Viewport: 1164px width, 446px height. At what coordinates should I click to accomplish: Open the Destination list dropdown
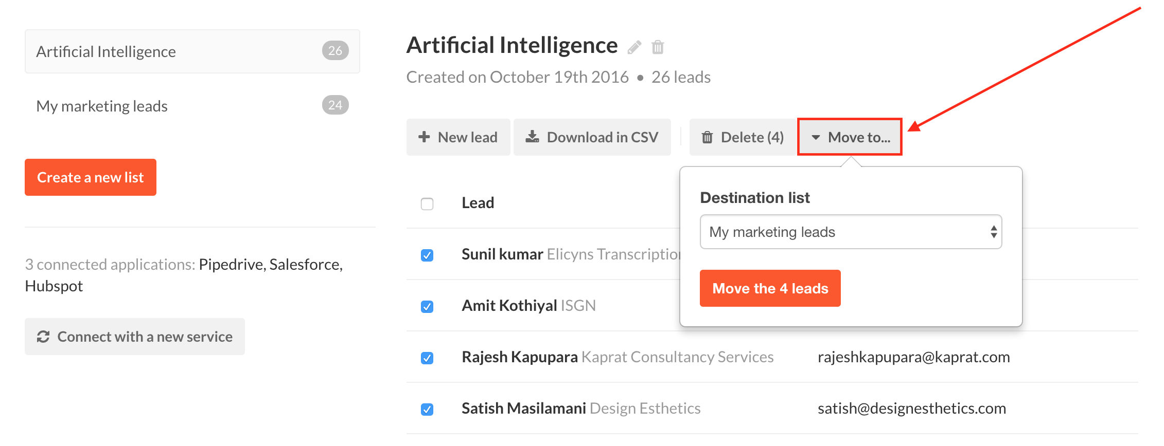tap(851, 232)
